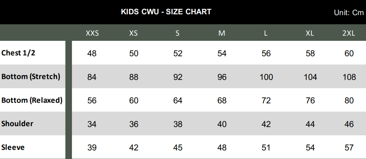The image size is (366, 159).
Task: Click the Sleeve value 39 for XXS
Action: click(92, 148)
